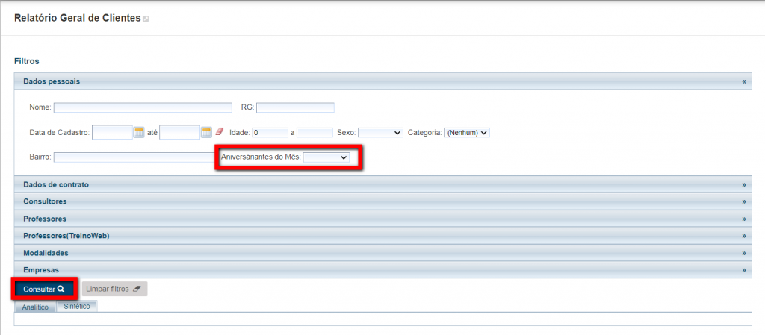The image size is (765, 335).
Task: Switch to the Sintético tab
Action: (x=77, y=306)
